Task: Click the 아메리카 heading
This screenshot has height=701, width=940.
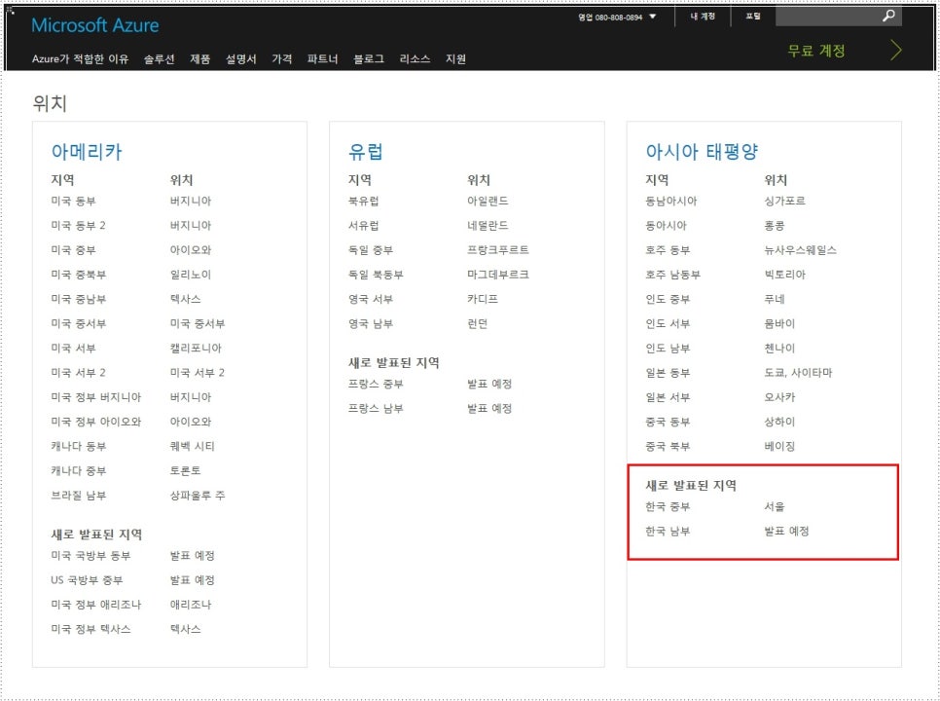Action: 87,152
